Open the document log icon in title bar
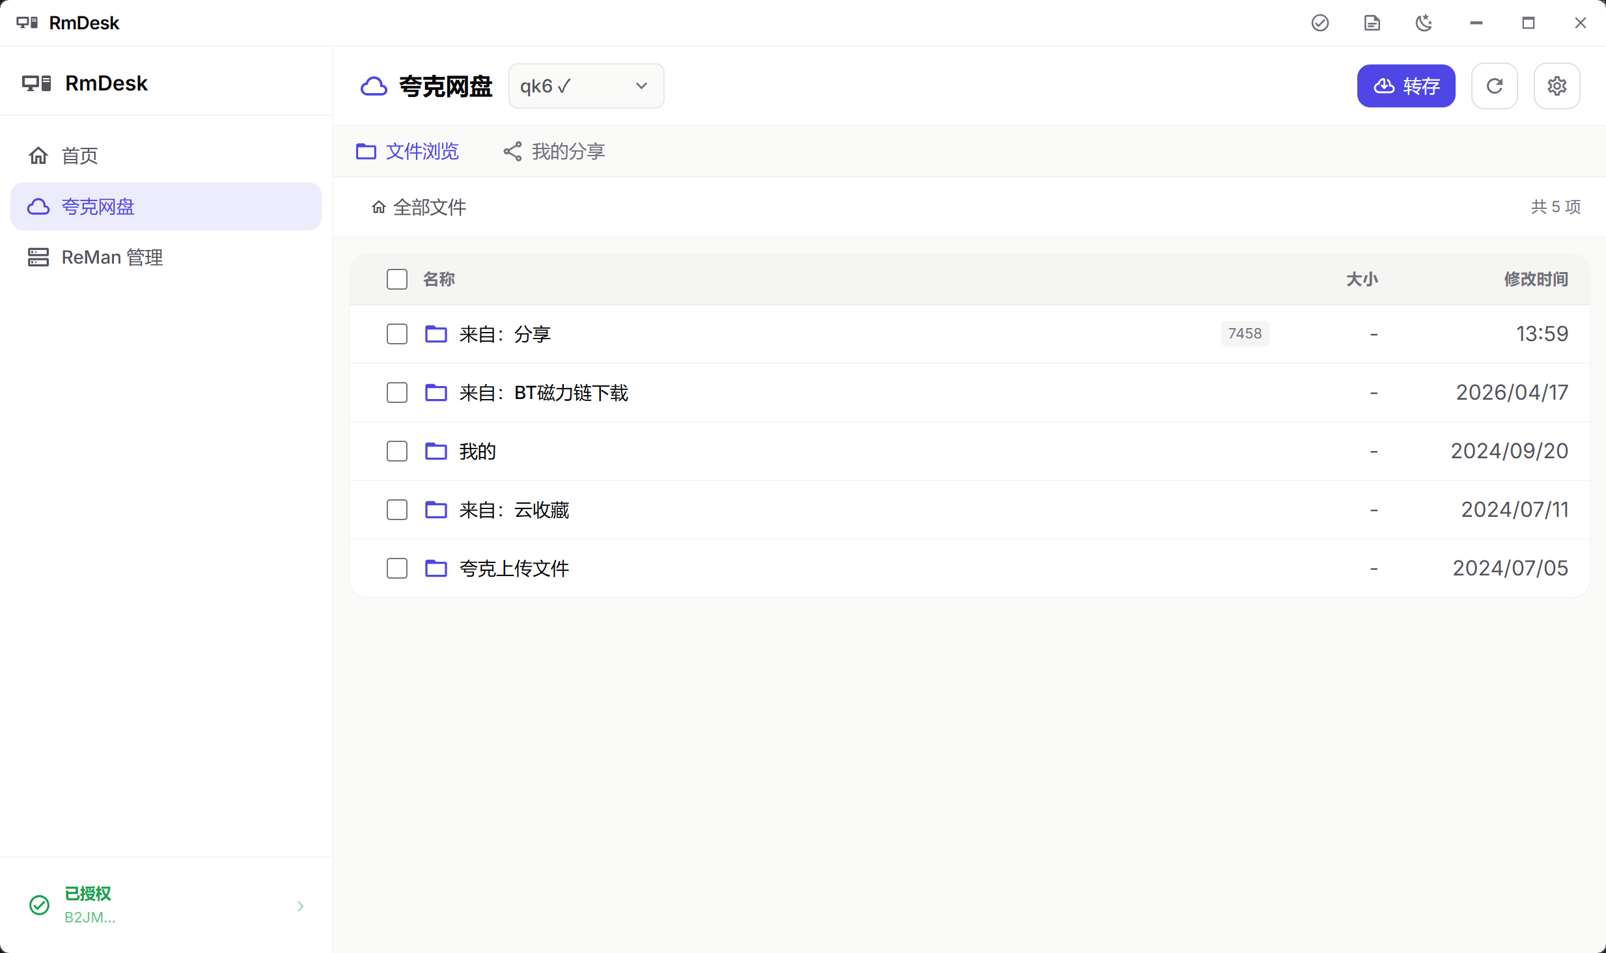The height and width of the screenshot is (953, 1606). click(1372, 23)
